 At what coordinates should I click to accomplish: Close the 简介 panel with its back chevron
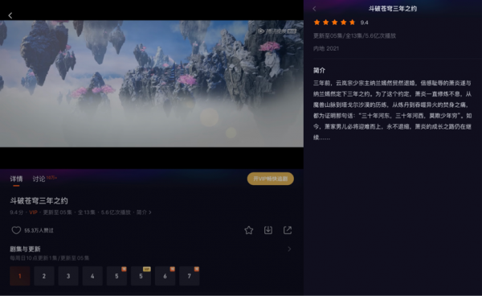(314, 9)
